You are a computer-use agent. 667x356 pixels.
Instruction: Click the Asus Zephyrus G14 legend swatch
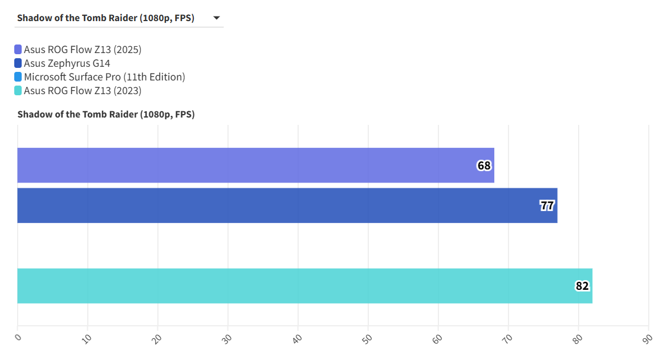[x=18, y=63]
